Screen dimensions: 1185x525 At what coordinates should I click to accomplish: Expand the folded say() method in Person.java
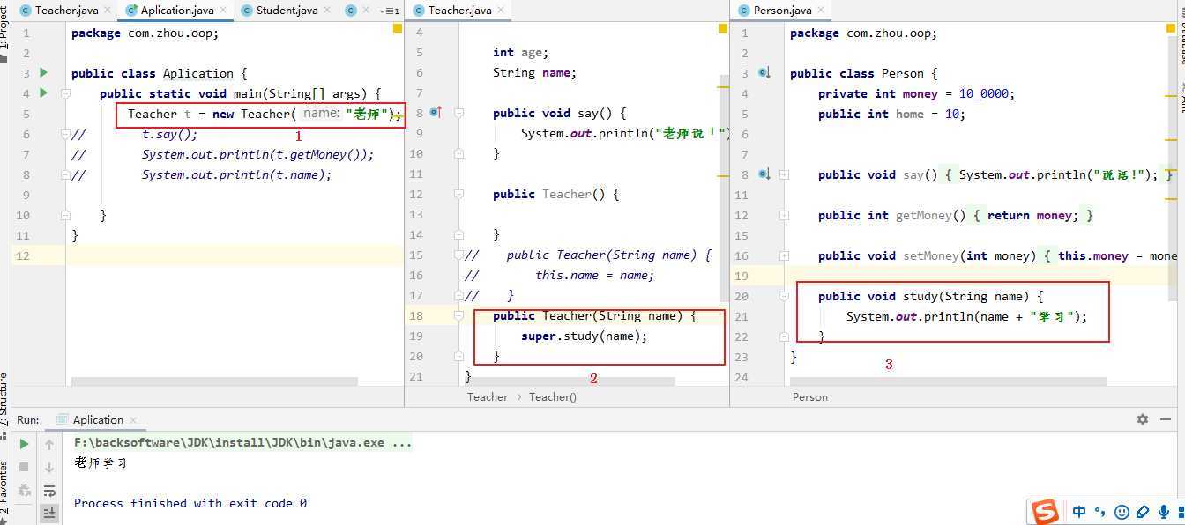coord(784,174)
